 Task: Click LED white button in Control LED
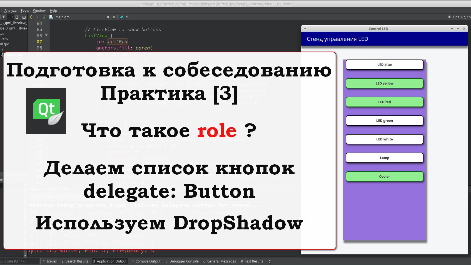[385, 139]
